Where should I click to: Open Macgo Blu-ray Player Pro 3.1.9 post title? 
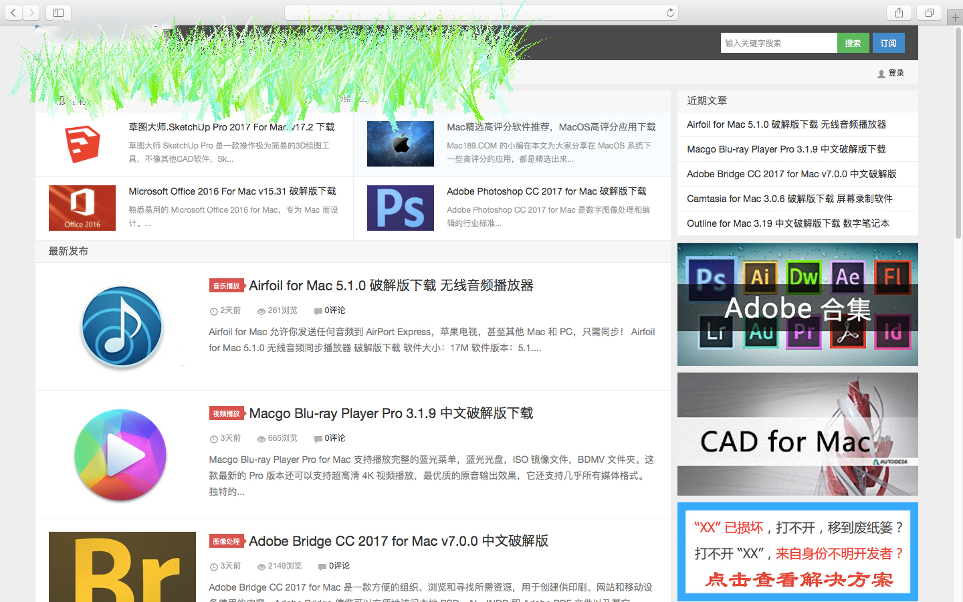[391, 413]
